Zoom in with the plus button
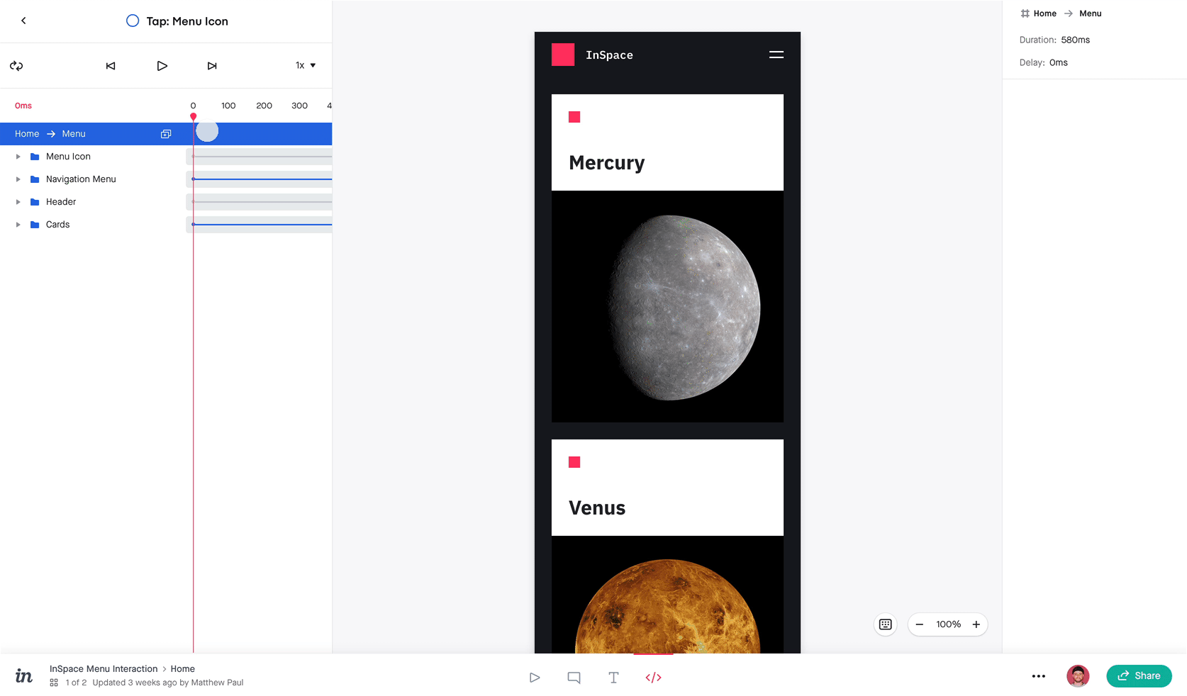The width and height of the screenshot is (1187, 696). pos(976,624)
